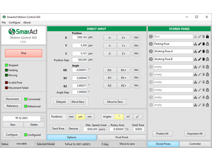Screen dimensions: 212x148
Task: Rotate with the RZ+ button
Action: pyautogui.click(x=124, y=86)
